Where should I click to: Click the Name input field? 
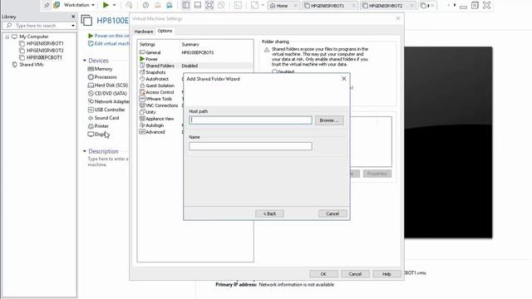pos(250,146)
